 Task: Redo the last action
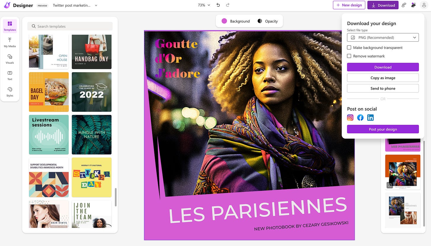228,5
